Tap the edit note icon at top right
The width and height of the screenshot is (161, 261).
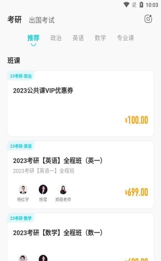tap(148, 19)
